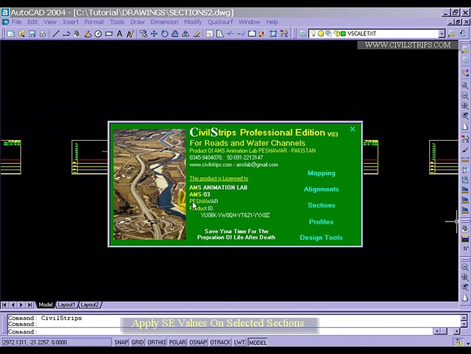Screen dimensions: 471x354
Task: Click the undo arrow in right toolbar
Action: click(x=465, y=248)
